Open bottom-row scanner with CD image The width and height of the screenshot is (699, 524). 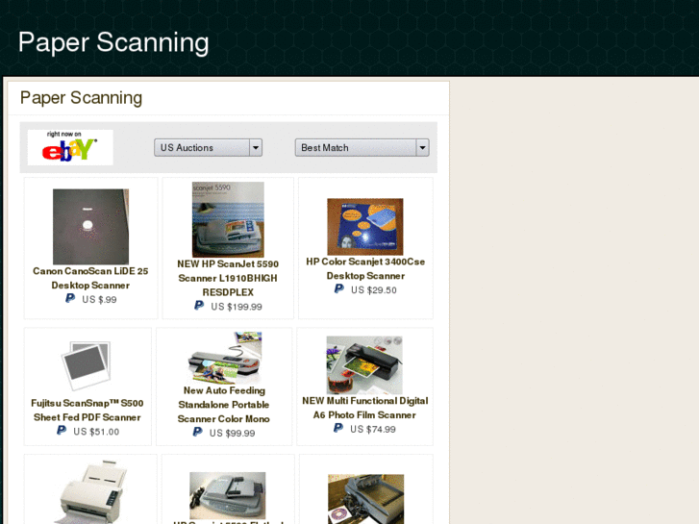click(x=366, y=499)
